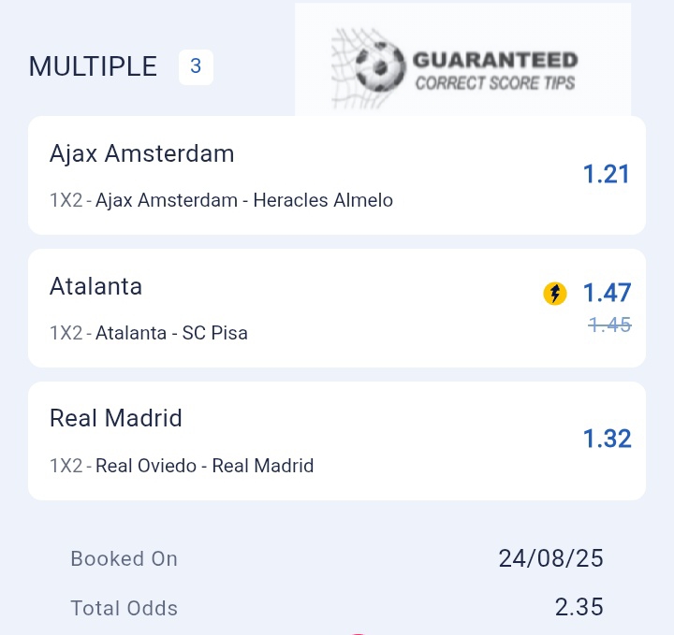Open Ajax Amsterdam - Heracles Almelo match link

coord(244,200)
